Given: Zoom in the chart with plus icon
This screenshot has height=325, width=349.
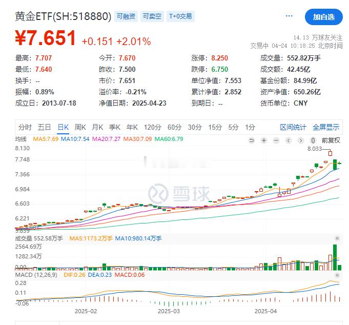Looking at the screenshot, I should 264,140.
